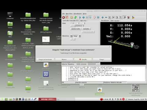Run the program with the play icon
Screen dimensions: 147x110
click(x=80, y=17)
